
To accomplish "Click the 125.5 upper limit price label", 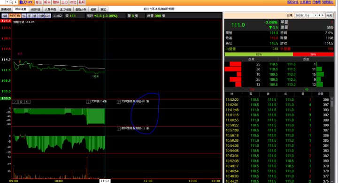I will coord(6,21).
